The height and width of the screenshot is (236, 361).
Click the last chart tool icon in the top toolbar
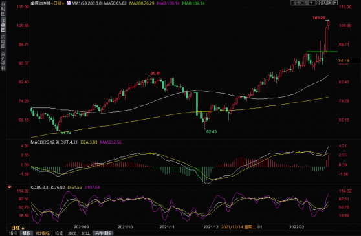click(335, 3)
